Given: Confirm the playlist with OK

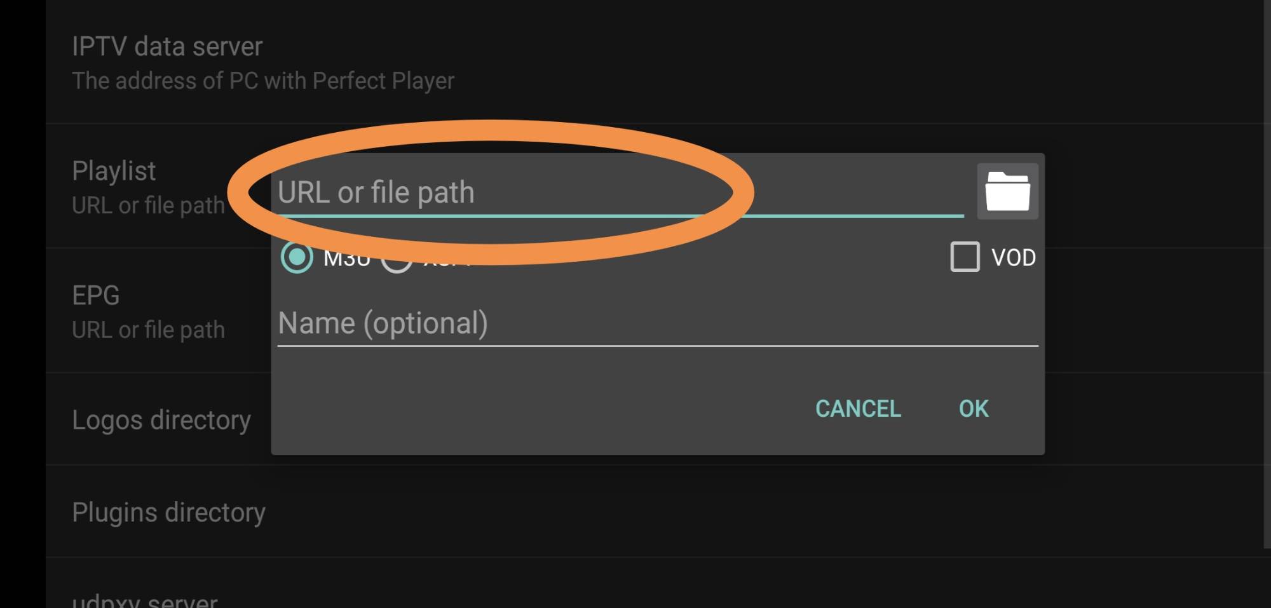Looking at the screenshot, I should click(974, 409).
